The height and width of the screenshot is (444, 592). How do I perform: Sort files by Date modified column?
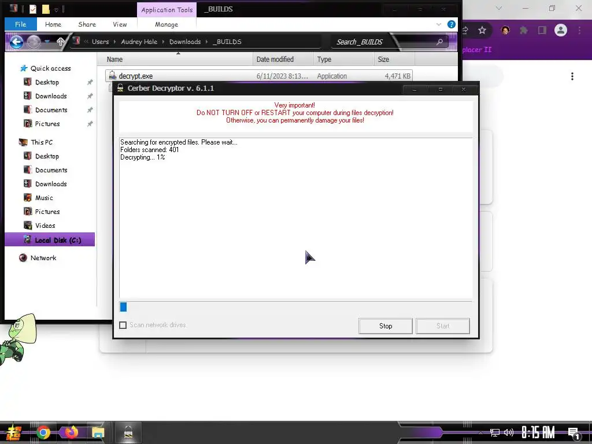[283, 60]
